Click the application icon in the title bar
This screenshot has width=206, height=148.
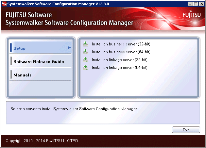click(x=4, y=4)
